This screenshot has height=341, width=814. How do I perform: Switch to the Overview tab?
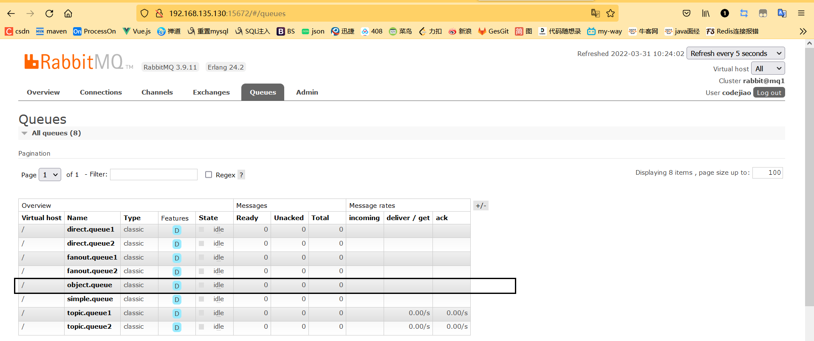pos(43,92)
